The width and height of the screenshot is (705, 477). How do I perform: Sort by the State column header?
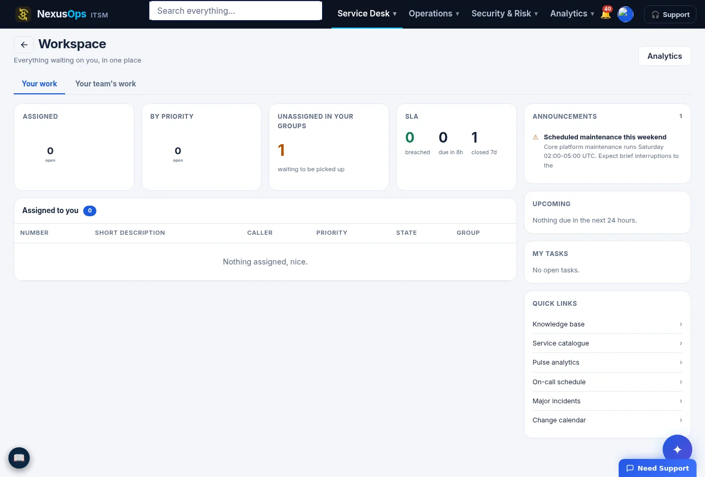click(x=406, y=233)
